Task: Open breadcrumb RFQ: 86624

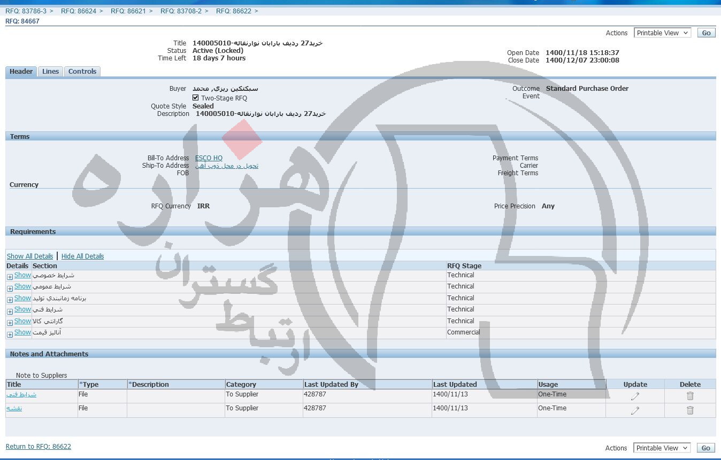Action: pos(79,11)
